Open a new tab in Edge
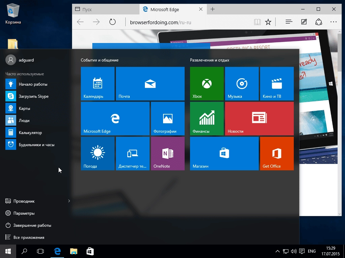The height and width of the screenshot is (258, 345). click(213, 9)
